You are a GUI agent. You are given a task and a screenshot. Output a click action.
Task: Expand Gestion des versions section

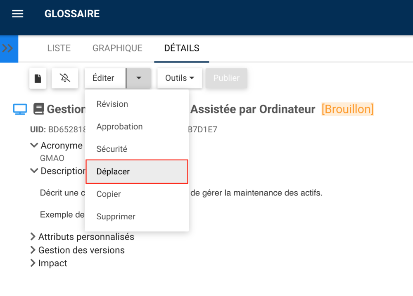coord(33,250)
